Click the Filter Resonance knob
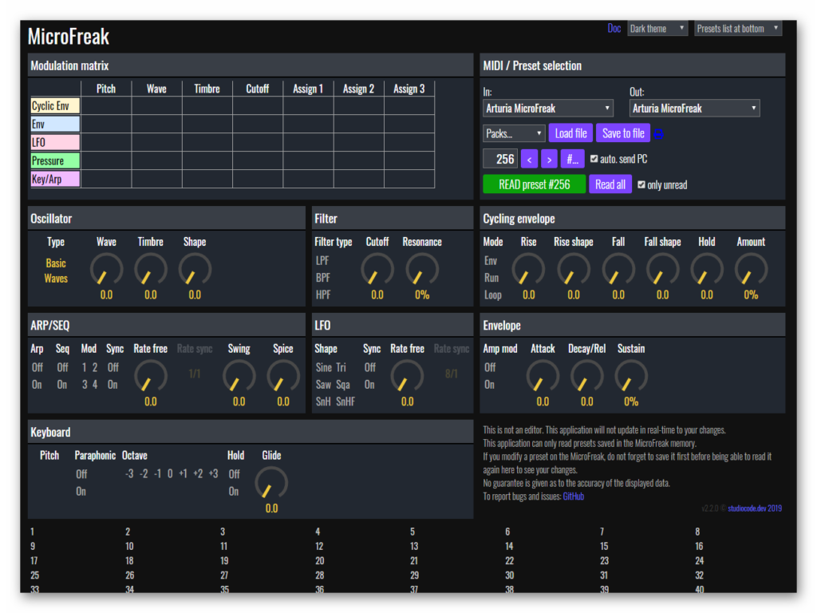817x613 pixels. [x=422, y=270]
